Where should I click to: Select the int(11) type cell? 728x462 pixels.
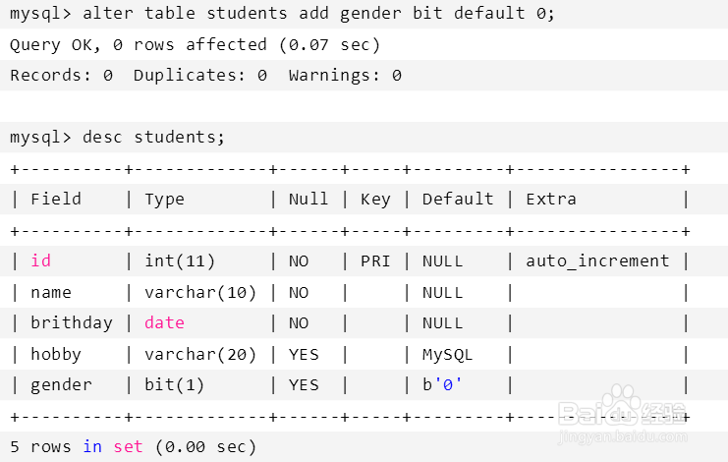(x=180, y=261)
